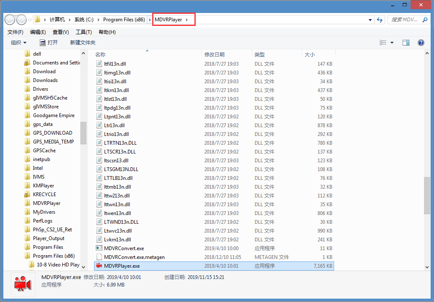434x302 pixels.
Task: Click the file list scrollbar thumb
Action: pyautogui.click(x=427, y=195)
